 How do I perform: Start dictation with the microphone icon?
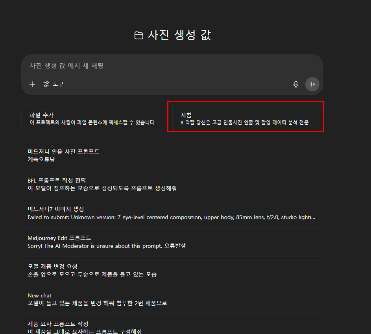296,84
